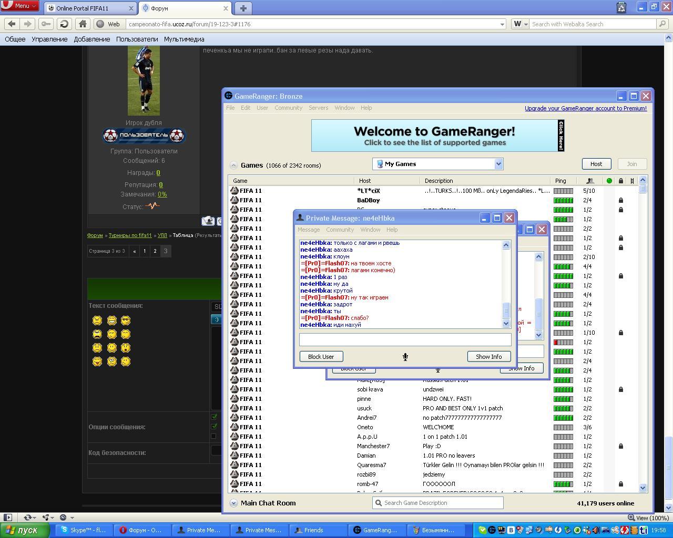This screenshot has height=538, width=673.
Task: Collapse the Games section arrow
Action: tap(233, 165)
